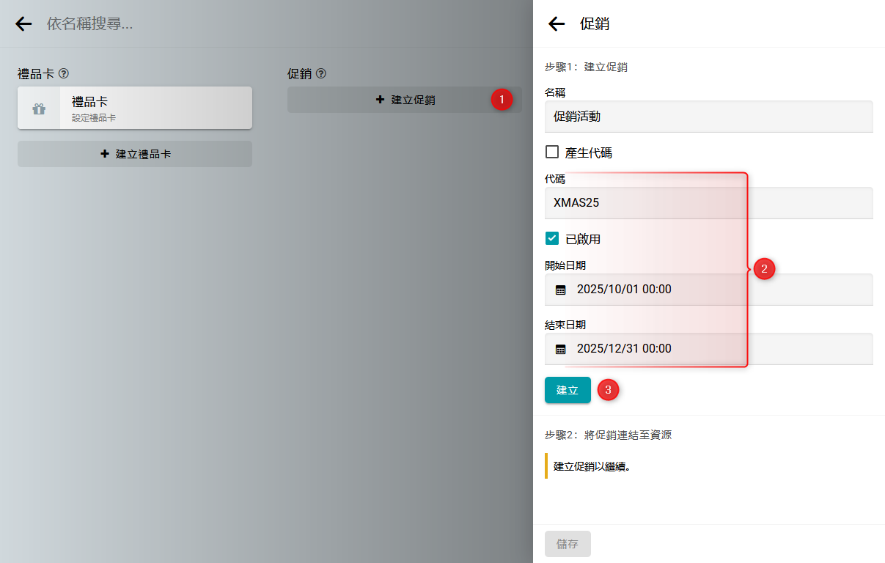Screen dimensions: 885x563
Task: Open the calendar icon for 開始日期
Action: click(x=561, y=290)
